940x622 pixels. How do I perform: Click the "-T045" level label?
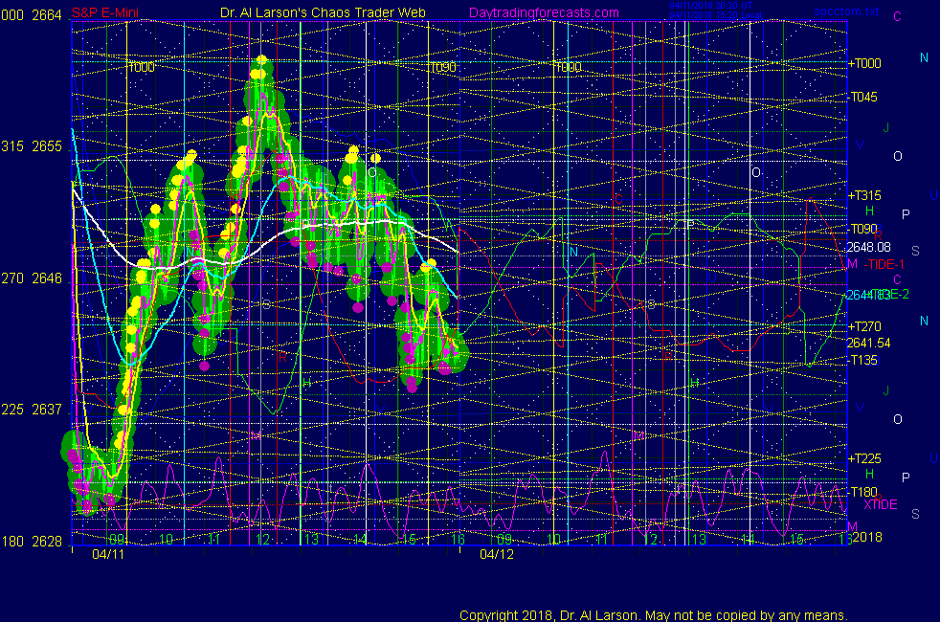[863, 97]
